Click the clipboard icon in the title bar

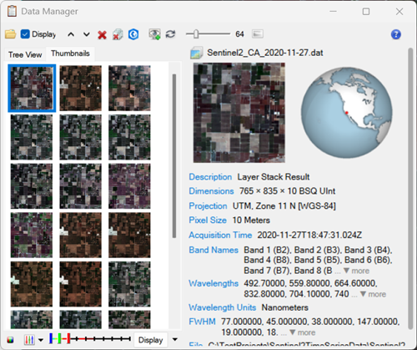pos(12,11)
